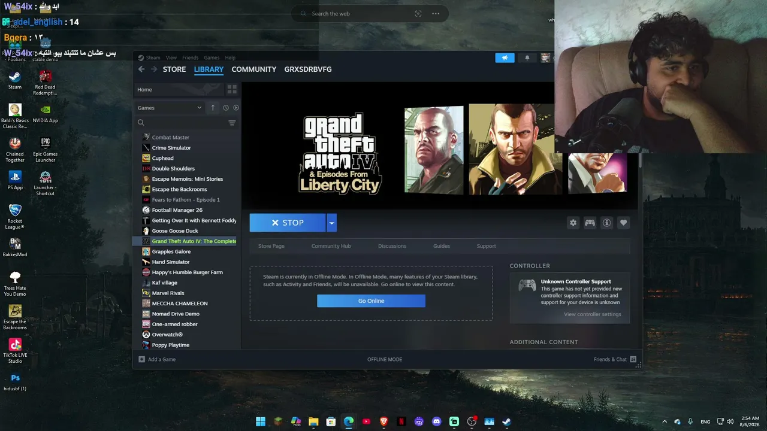The image size is (767, 431).
Task: Open advanced library filter options
Action: 232,123
